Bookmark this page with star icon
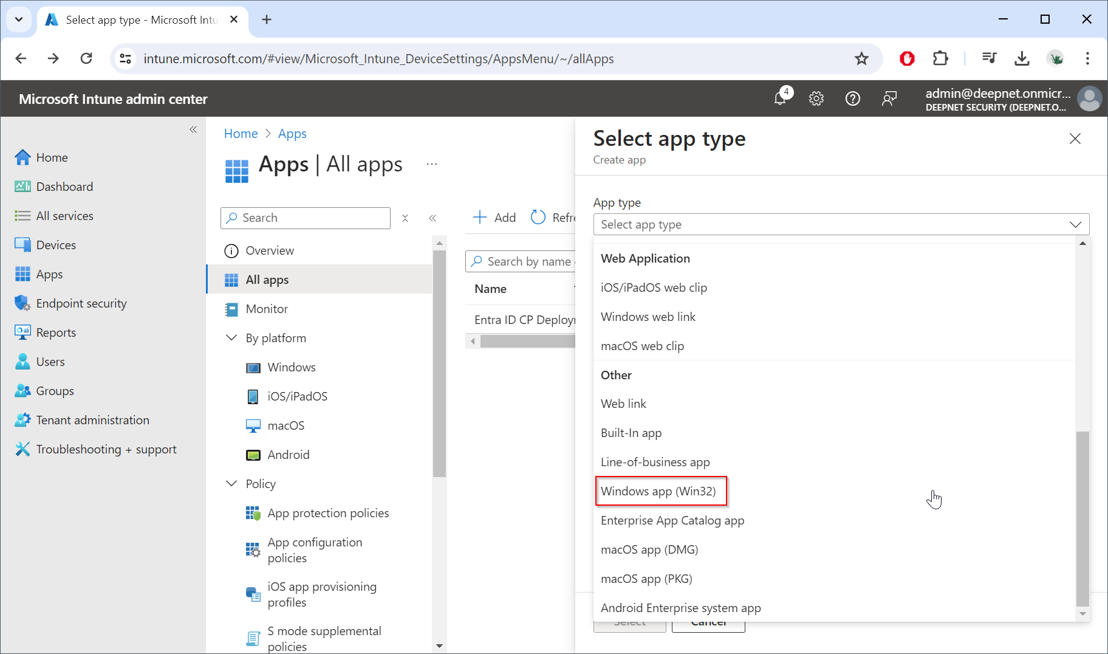The width and height of the screenshot is (1108, 654). (x=861, y=58)
